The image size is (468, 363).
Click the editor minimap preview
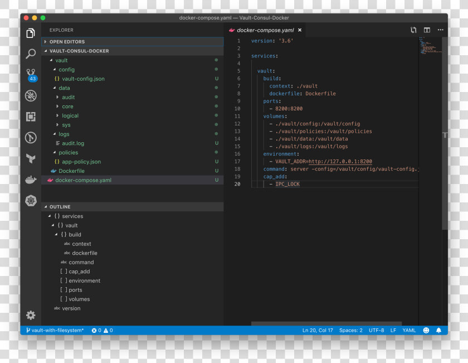pyautogui.click(x=430, y=46)
